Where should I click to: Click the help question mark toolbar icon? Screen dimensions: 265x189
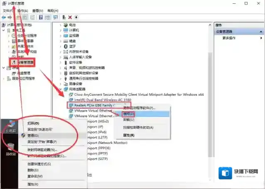point(41,17)
